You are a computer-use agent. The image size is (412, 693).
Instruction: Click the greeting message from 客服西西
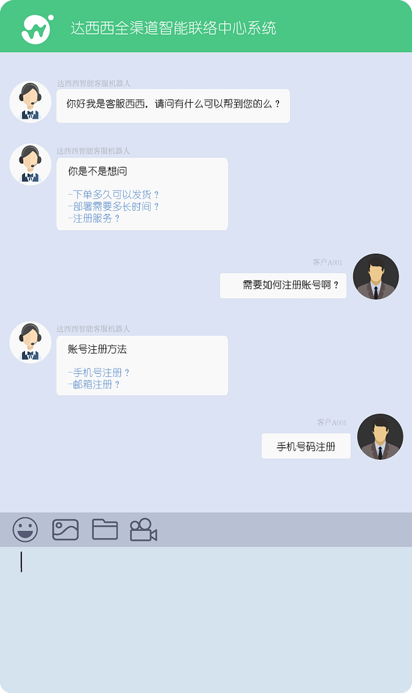pos(173,106)
